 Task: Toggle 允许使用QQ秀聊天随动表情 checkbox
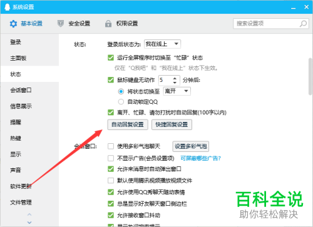[x=111, y=192]
